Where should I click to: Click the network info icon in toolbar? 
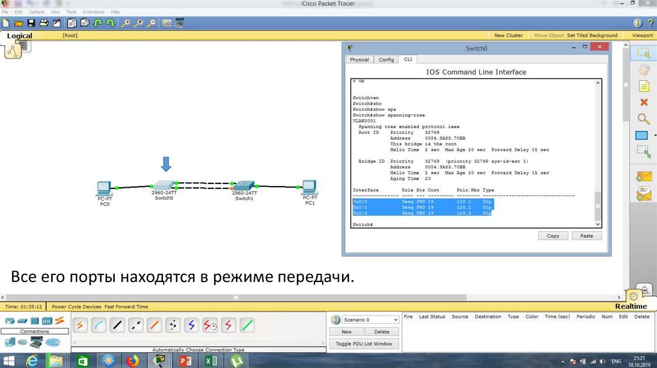click(637, 23)
